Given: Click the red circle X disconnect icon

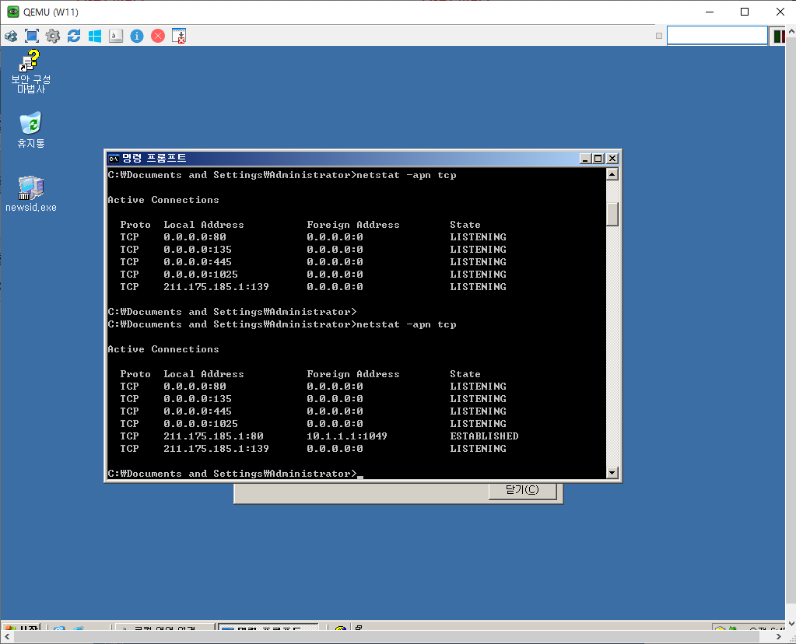Looking at the screenshot, I should tap(158, 36).
